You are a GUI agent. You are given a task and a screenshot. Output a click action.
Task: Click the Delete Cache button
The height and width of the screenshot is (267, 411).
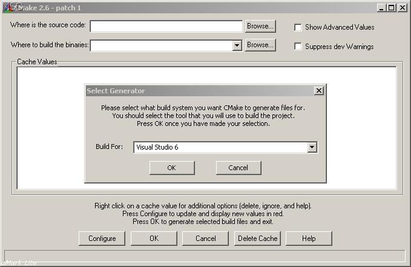point(257,239)
